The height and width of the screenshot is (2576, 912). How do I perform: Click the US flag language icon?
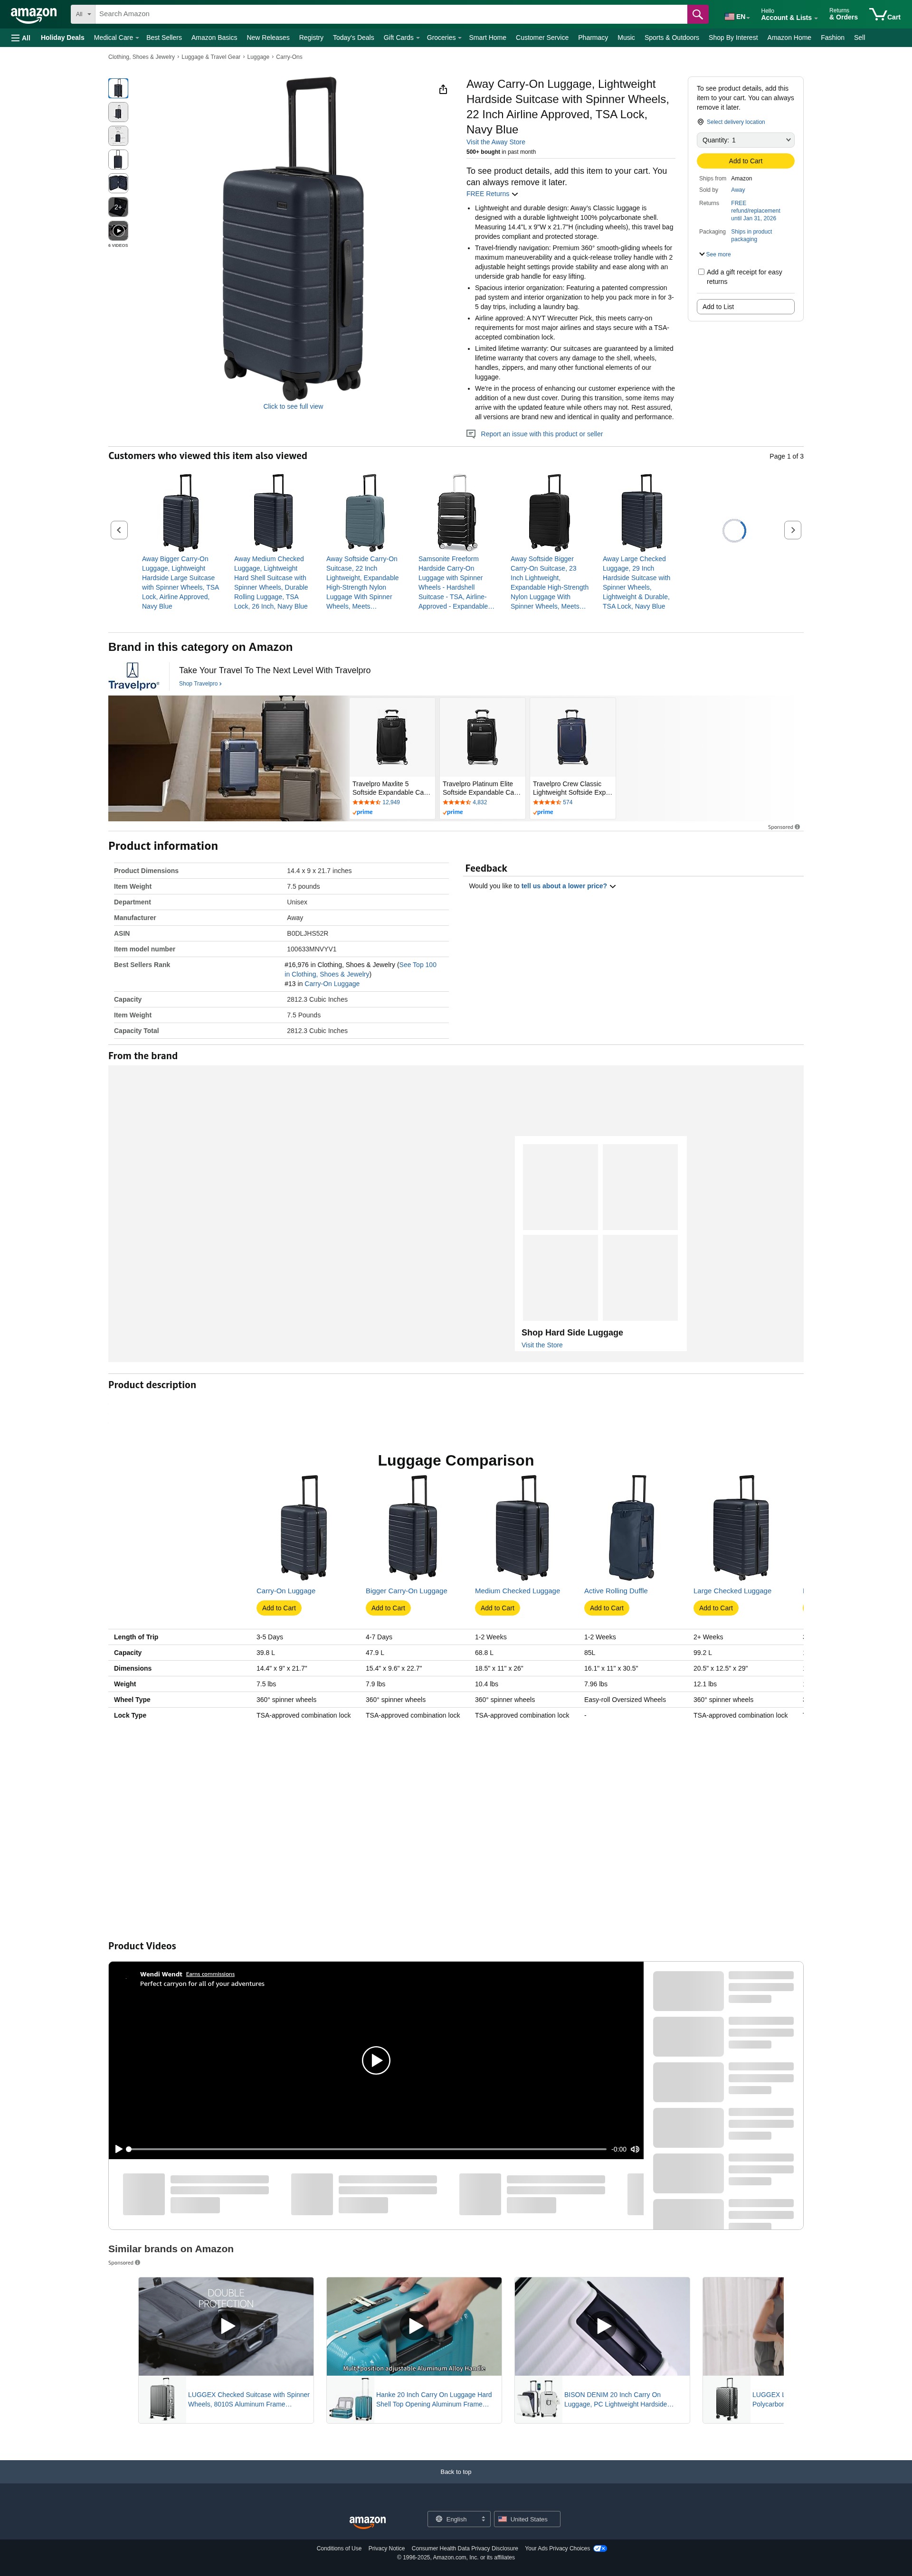tap(730, 17)
